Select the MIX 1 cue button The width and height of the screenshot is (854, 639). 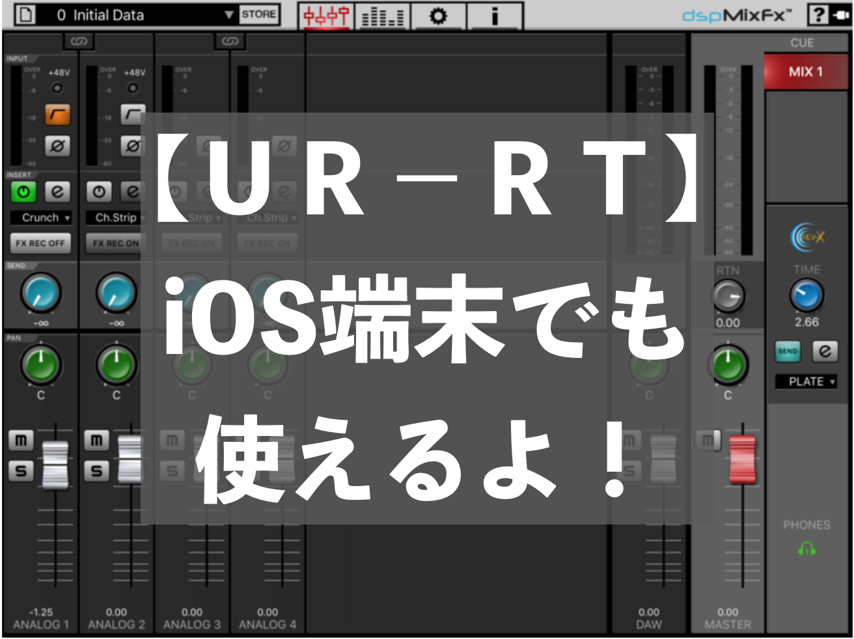[x=806, y=72]
